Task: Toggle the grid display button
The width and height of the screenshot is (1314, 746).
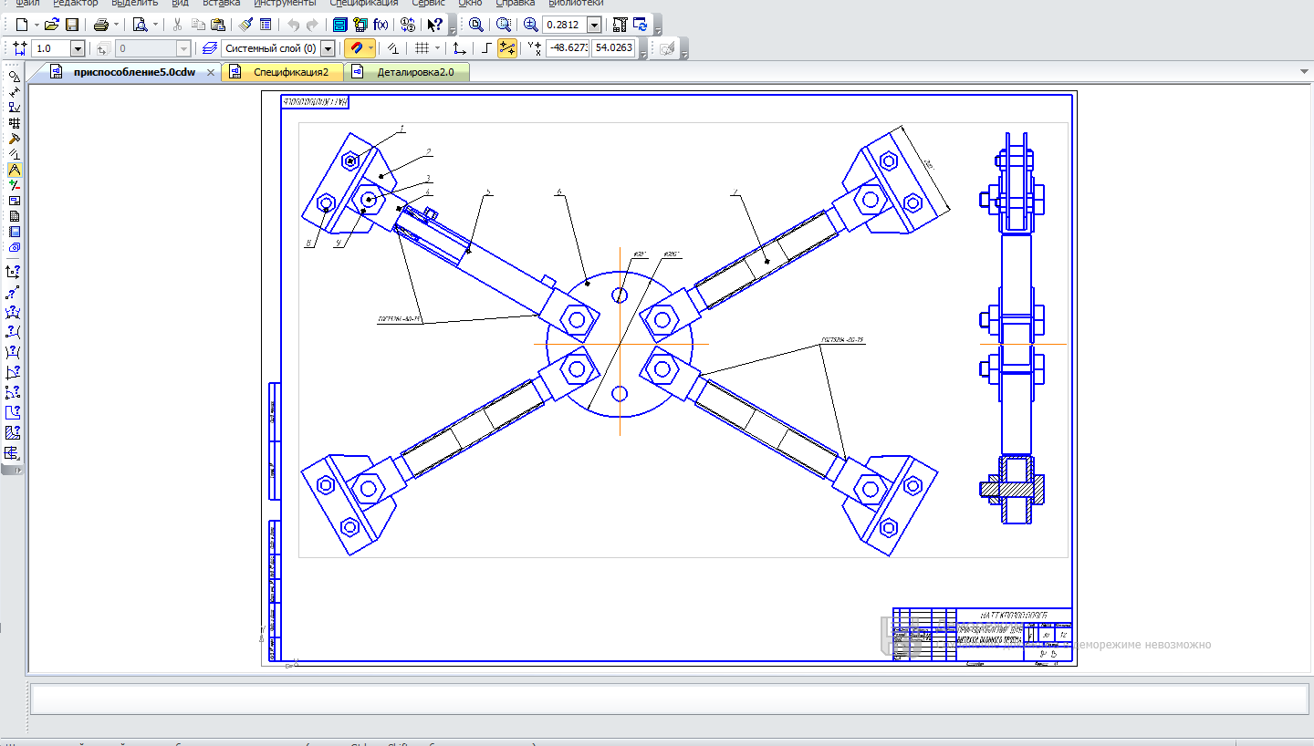Action: (x=422, y=48)
